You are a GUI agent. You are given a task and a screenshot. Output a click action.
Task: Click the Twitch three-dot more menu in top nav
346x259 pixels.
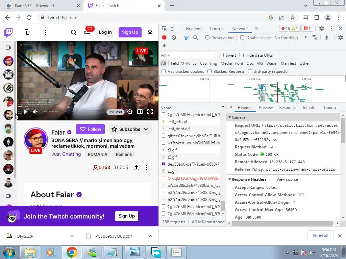coord(46,32)
